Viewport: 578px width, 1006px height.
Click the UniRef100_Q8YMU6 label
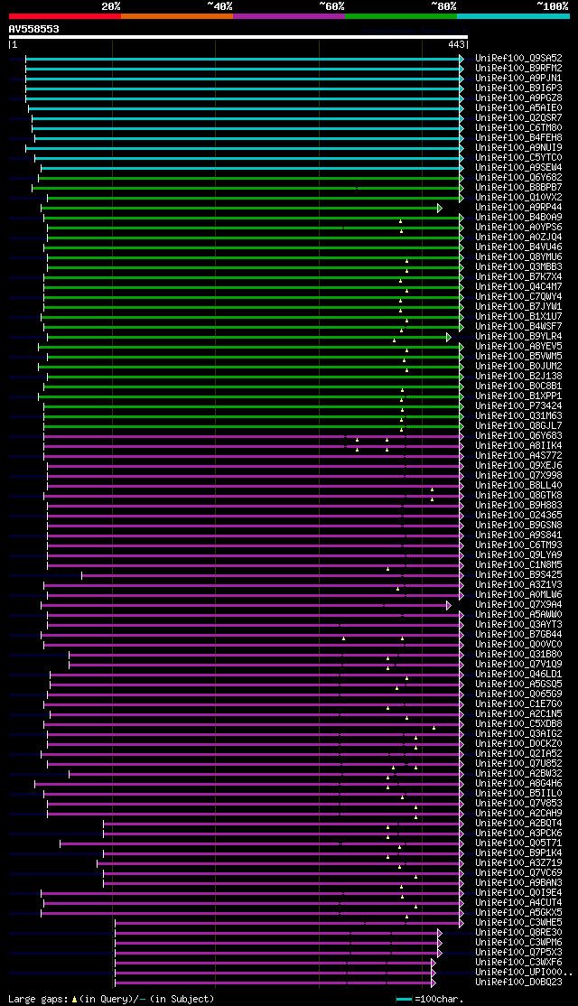pyautogui.click(x=518, y=257)
